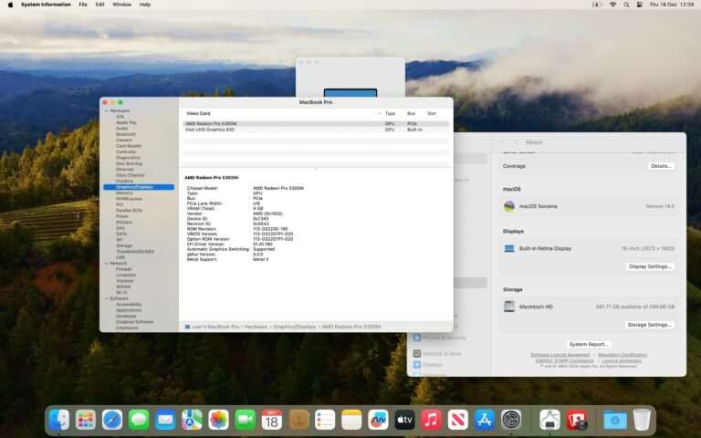Click the System Report button
Screen dimensions: 701x438
[x=589, y=345]
